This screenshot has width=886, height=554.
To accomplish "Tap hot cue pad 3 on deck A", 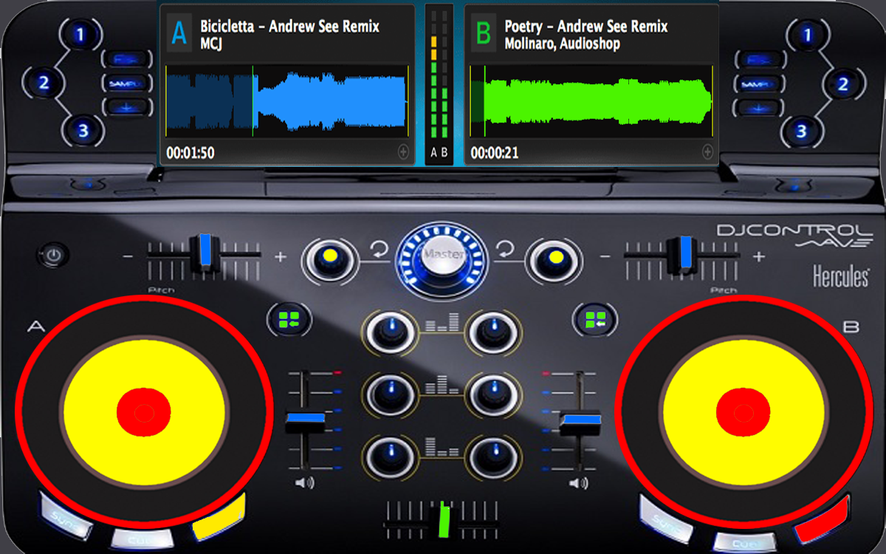I will click(x=83, y=131).
